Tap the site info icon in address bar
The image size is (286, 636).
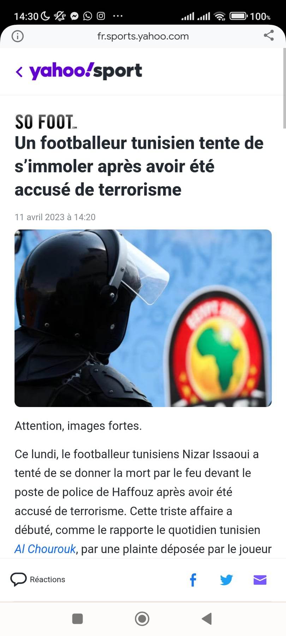[x=17, y=36]
